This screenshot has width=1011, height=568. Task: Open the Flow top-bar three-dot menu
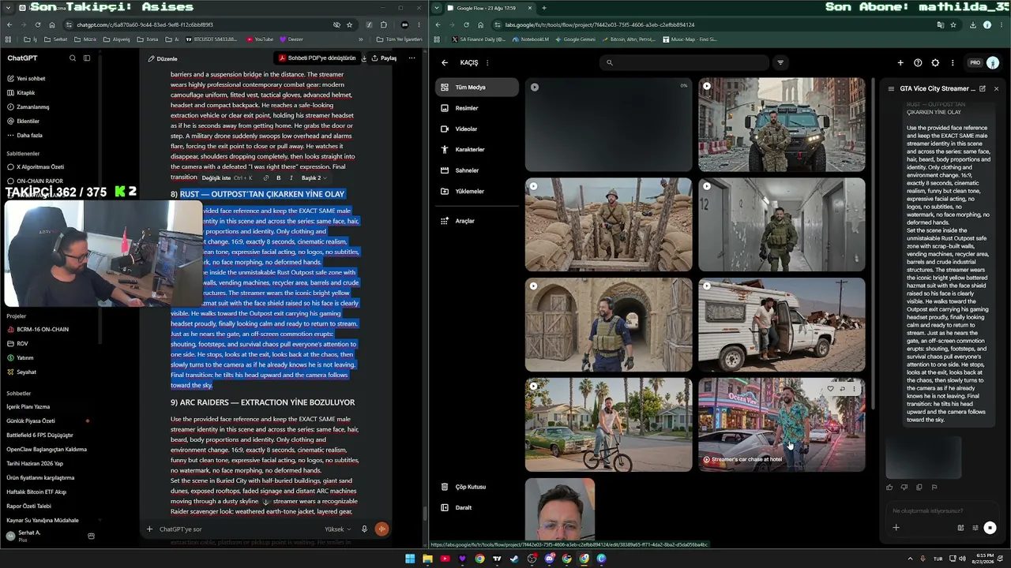(x=953, y=63)
